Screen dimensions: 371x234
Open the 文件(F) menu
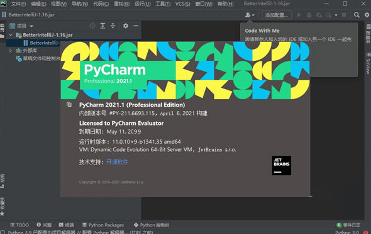18,4
